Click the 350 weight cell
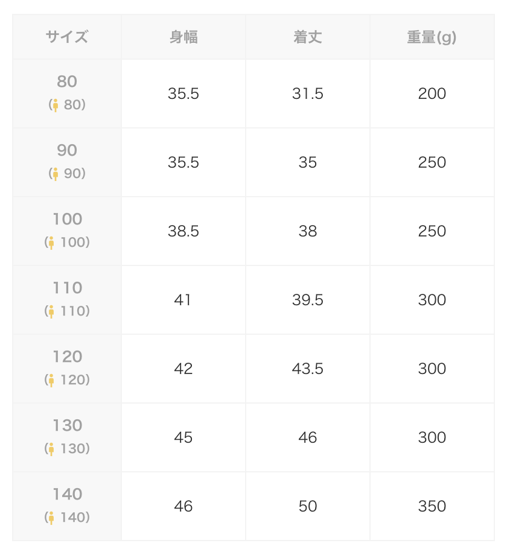The height and width of the screenshot is (549, 507). click(432, 506)
